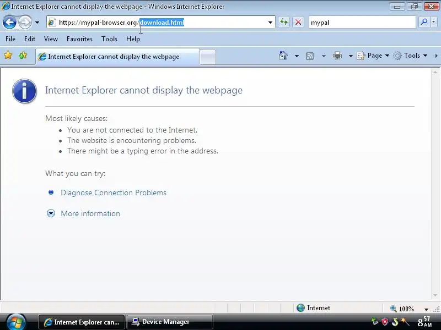441x330 pixels.
Task: Open the Help menu
Action: (x=133, y=39)
